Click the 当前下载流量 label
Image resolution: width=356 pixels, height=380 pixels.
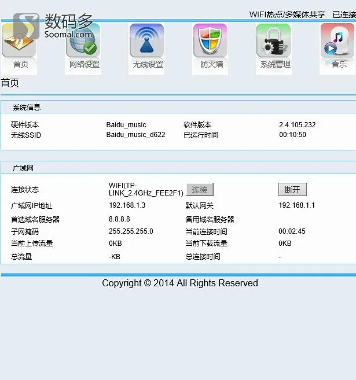pyautogui.click(x=207, y=244)
